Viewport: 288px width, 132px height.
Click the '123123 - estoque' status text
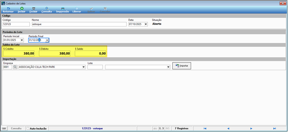tap(92, 128)
